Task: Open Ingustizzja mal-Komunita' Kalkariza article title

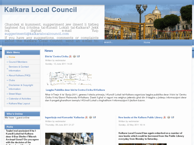Action: coord(65,117)
